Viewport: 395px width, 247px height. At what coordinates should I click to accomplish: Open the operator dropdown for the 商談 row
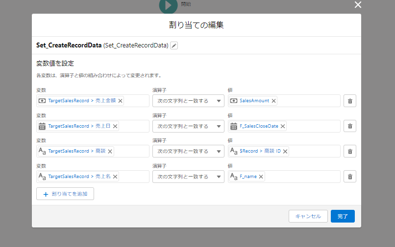tap(188, 151)
